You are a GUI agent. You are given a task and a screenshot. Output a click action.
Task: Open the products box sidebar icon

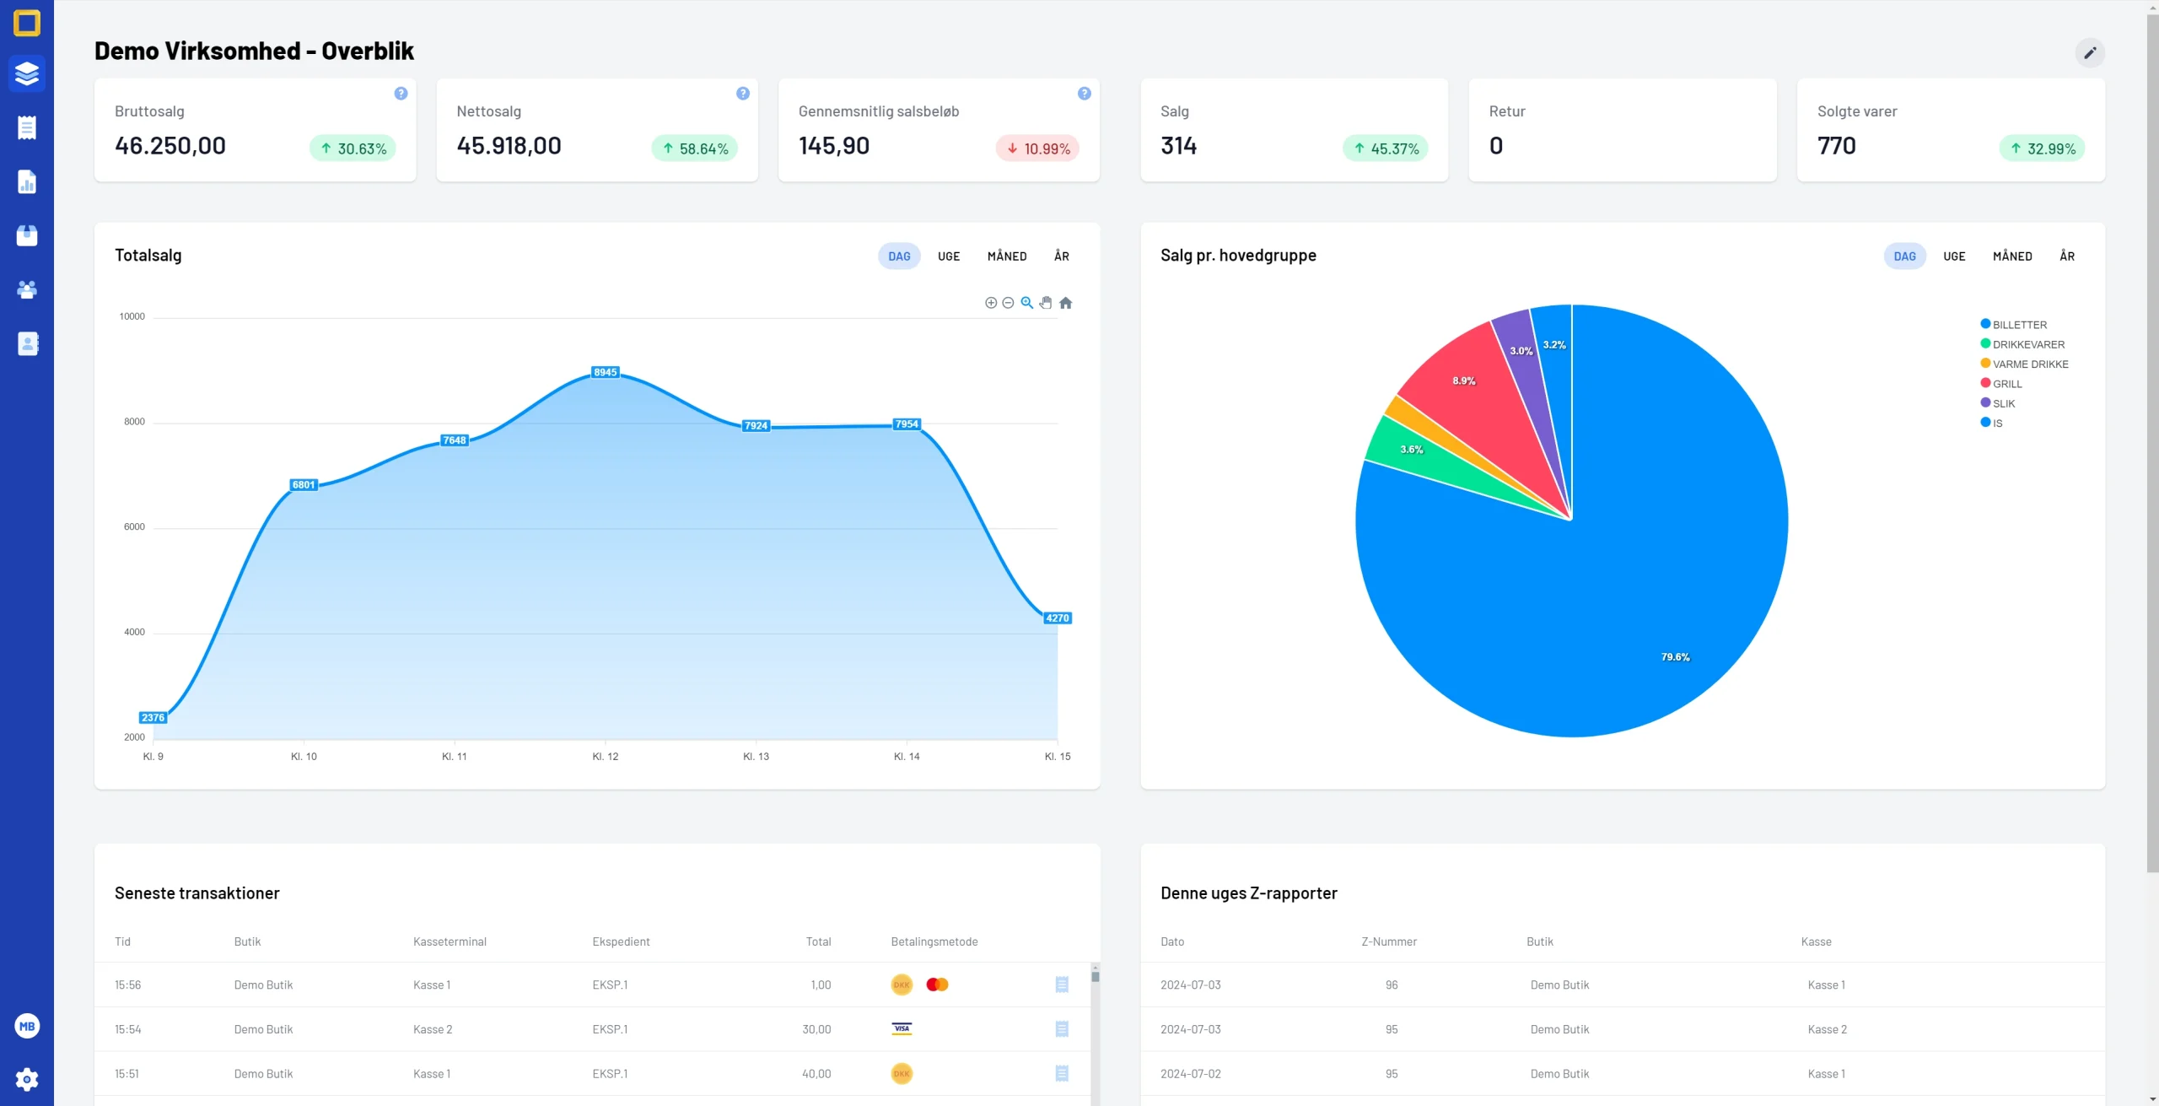[27, 235]
